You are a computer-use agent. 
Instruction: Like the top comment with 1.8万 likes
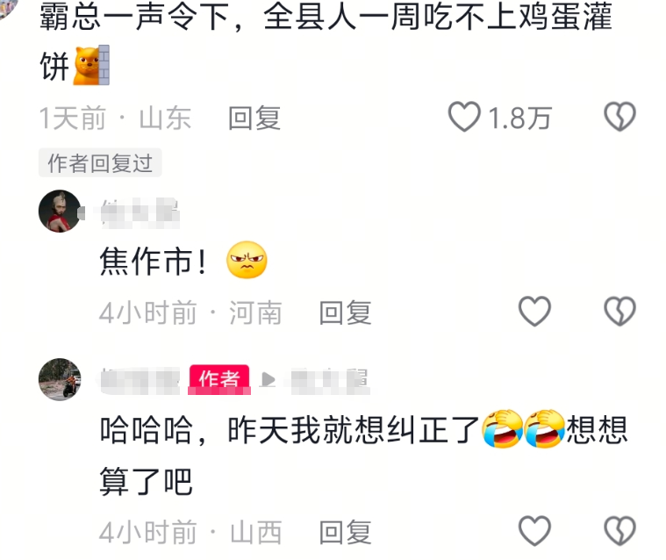464,117
